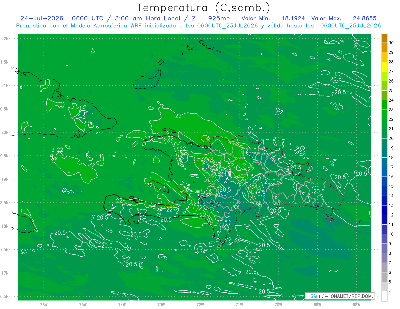The width and height of the screenshot is (400, 309).
Task: Click the '70W' longitude label
Action: coord(278,304)
